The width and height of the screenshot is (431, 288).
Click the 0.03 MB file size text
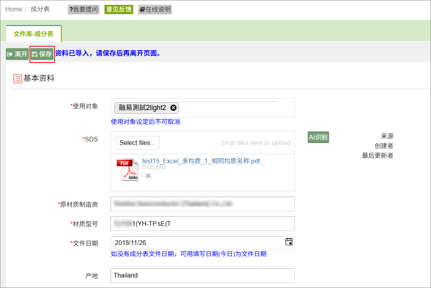pyautogui.click(x=154, y=167)
